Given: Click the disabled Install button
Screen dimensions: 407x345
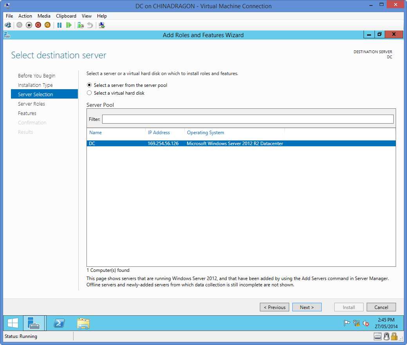Looking at the screenshot, I should pyautogui.click(x=349, y=307).
